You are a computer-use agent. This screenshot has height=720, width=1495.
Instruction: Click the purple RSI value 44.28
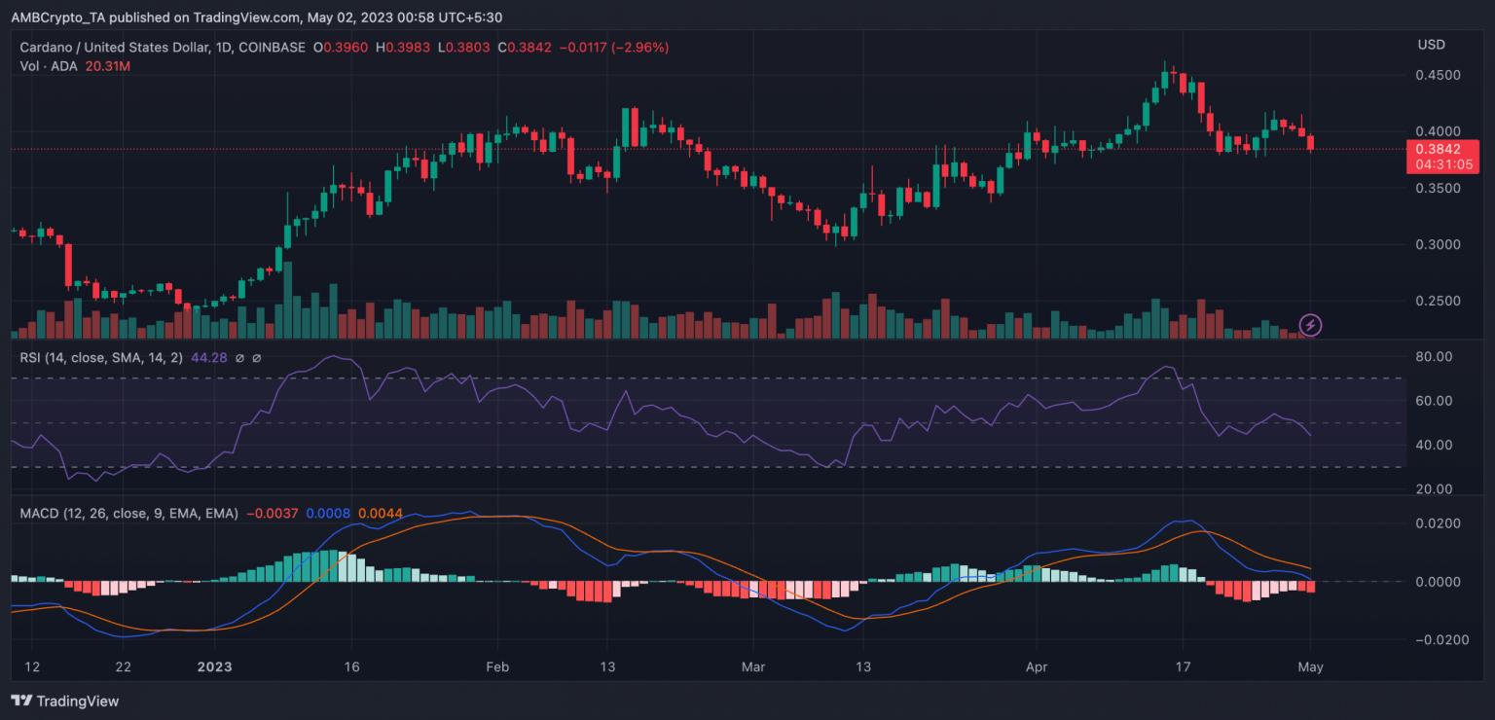[x=209, y=358]
